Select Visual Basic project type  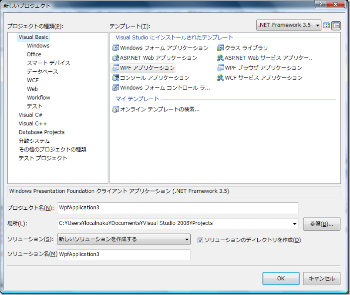click(x=33, y=37)
